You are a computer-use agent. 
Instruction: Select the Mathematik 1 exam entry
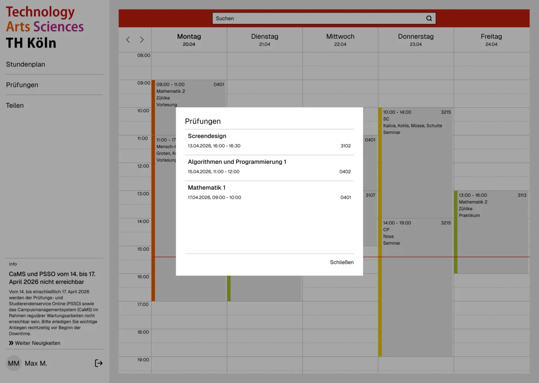click(269, 192)
